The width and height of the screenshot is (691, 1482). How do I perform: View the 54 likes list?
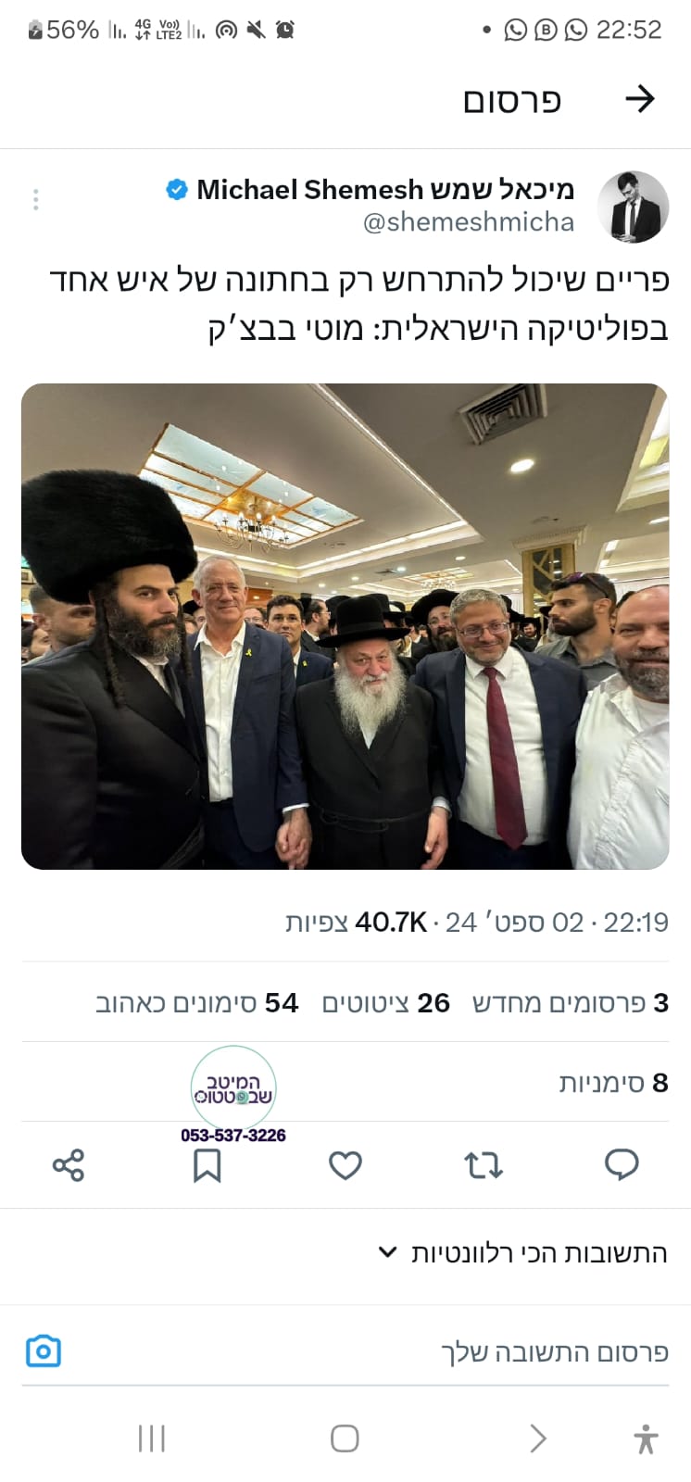pos(196,1003)
